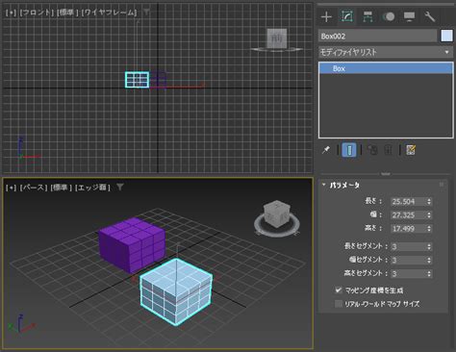Screen dimensions: 456x352
Task: Open the ワイヤフレーム shading menu label
Action: [109, 13]
